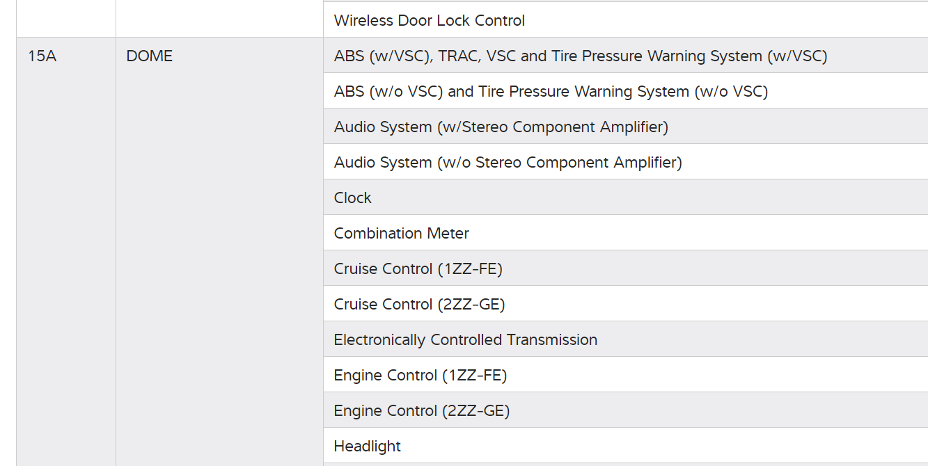Click the DOME fuse name cell
This screenshot has height=466, width=928.
point(149,56)
